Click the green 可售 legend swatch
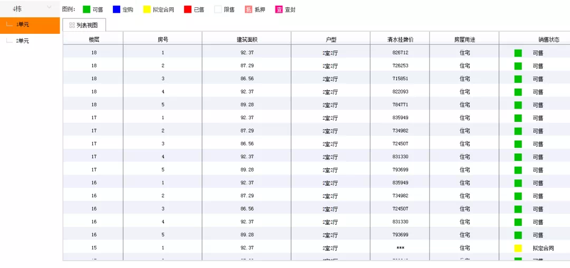The height and width of the screenshot is (268, 570). click(87, 9)
